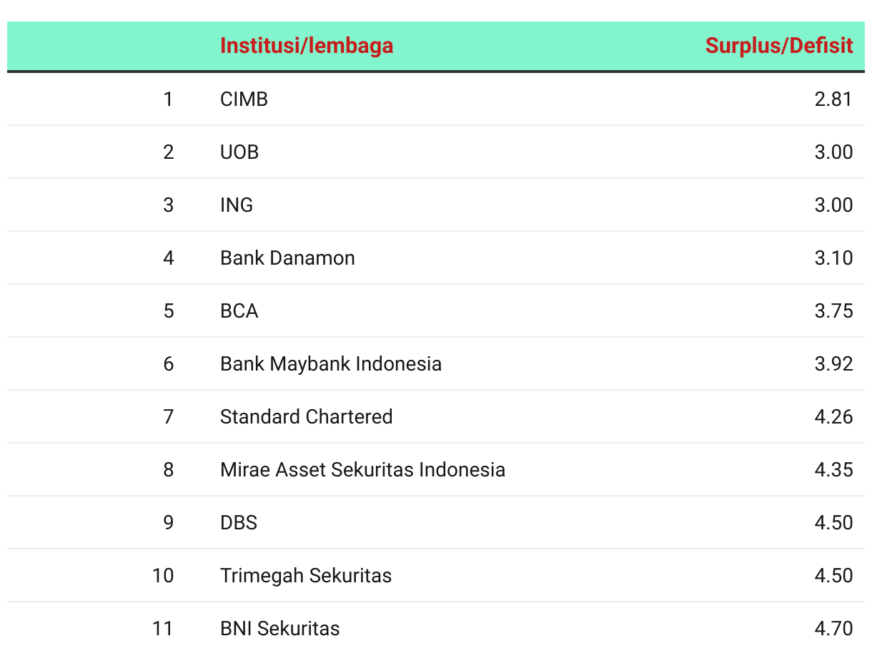The width and height of the screenshot is (872, 661).
Task: Click the Surplus/Defisit column header
Action: (x=779, y=46)
